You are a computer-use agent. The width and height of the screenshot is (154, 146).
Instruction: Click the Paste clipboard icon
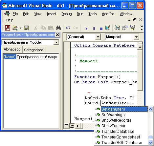pos(51,28)
